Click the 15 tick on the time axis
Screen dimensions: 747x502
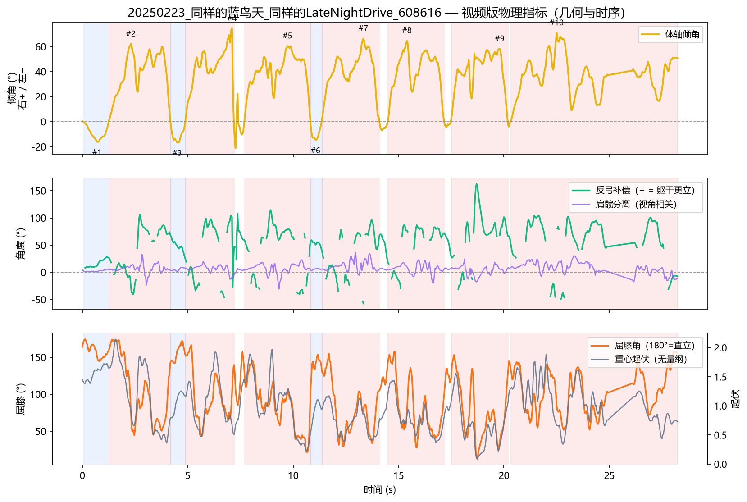coord(399,476)
